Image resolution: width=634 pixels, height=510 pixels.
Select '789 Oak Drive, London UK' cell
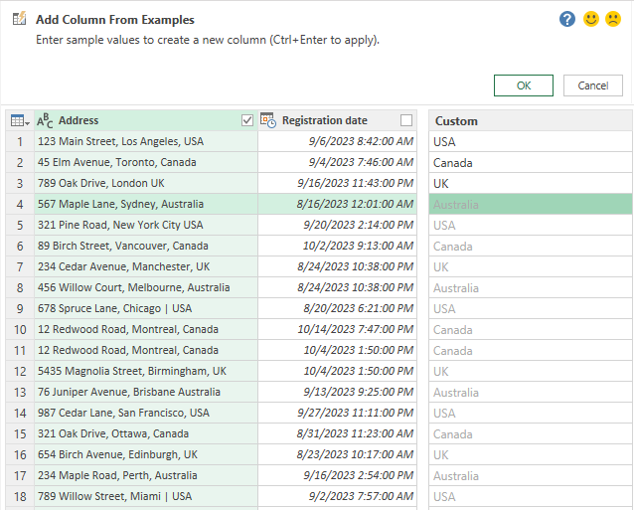tap(146, 183)
